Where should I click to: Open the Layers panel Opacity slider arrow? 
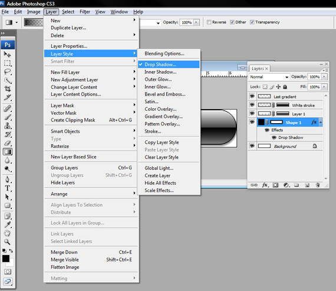(x=324, y=77)
